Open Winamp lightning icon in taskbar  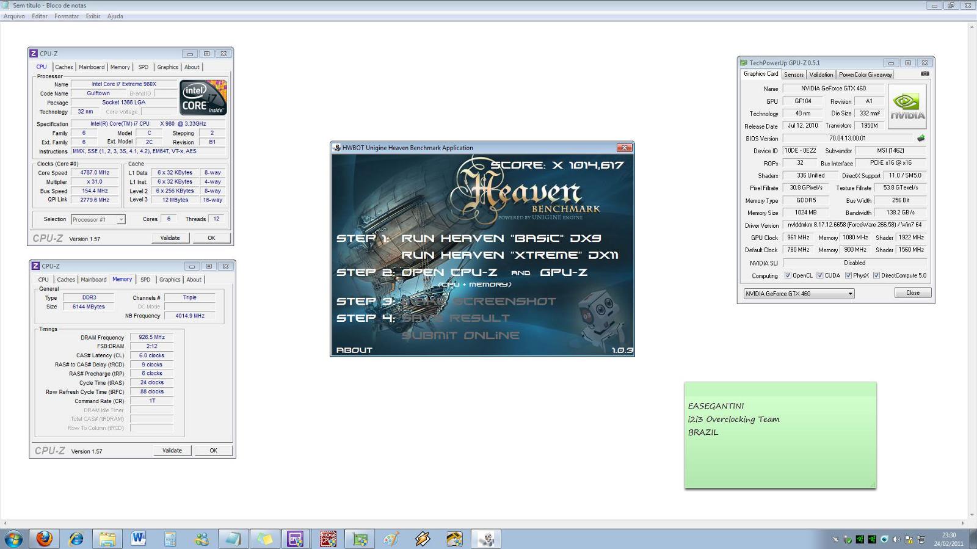pos(423,539)
